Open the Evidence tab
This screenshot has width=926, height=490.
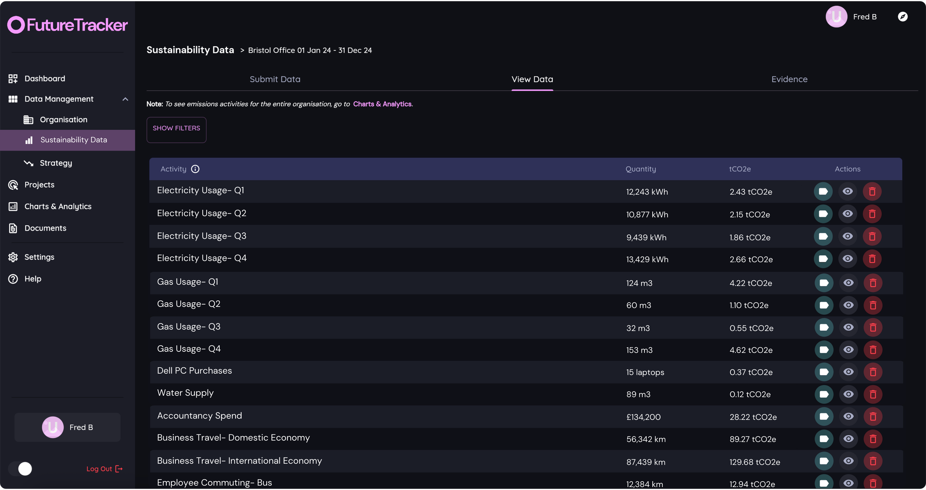pos(789,79)
